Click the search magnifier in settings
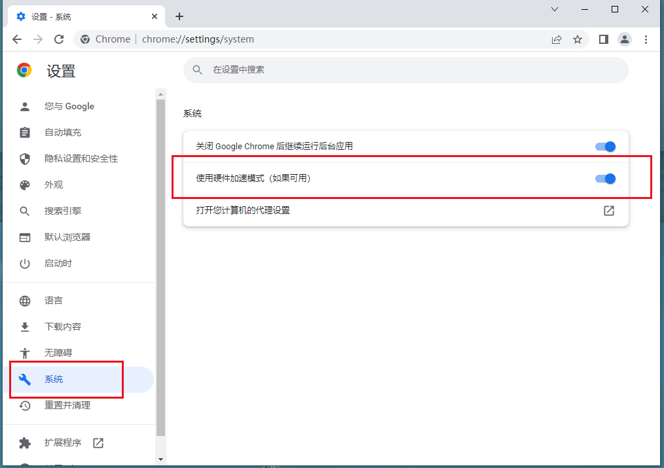Viewport: 664px width, 468px height. (197, 70)
